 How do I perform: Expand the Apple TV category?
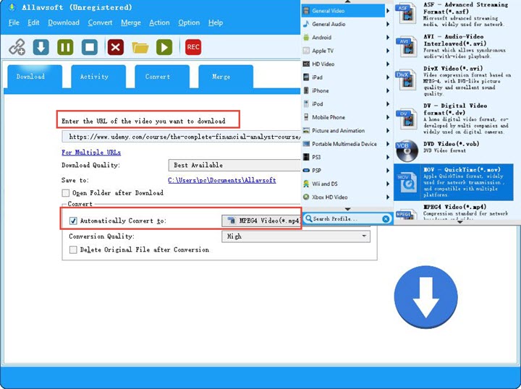(x=346, y=51)
